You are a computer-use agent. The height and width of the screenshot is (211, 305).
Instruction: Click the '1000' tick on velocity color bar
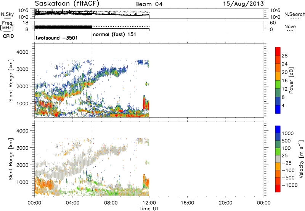(x=287, y=133)
